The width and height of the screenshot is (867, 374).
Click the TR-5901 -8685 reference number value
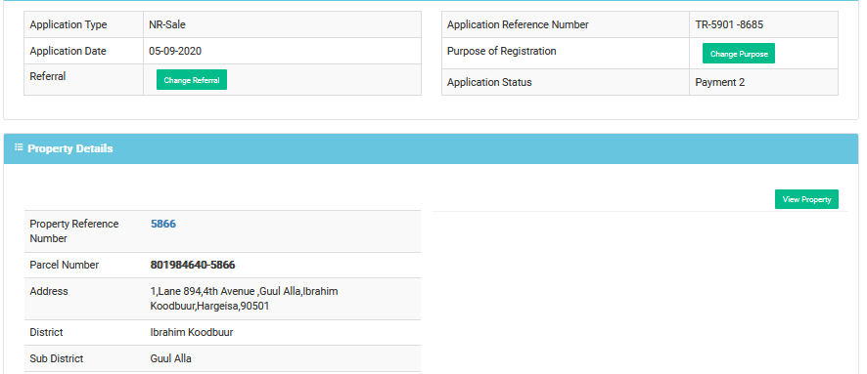(729, 24)
